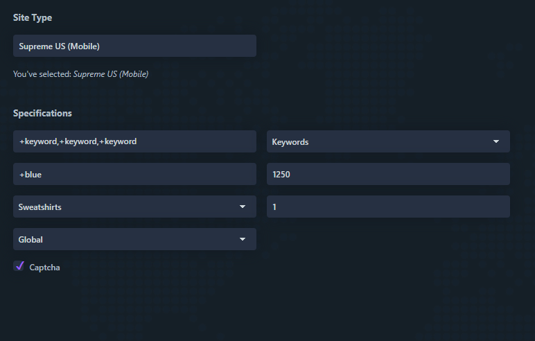Screen dimensions: 535x341
Task: Click the +keyword,+keyword,+keyword input
Action: 134,141
